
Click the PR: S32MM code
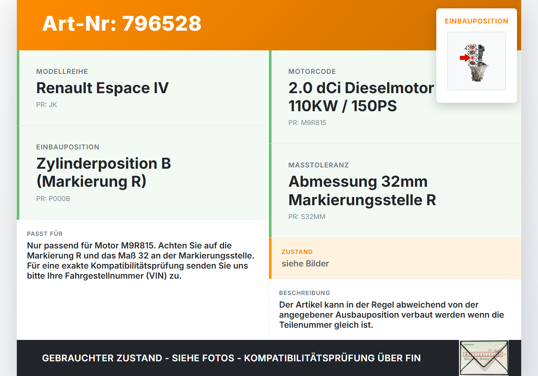point(307,217)
